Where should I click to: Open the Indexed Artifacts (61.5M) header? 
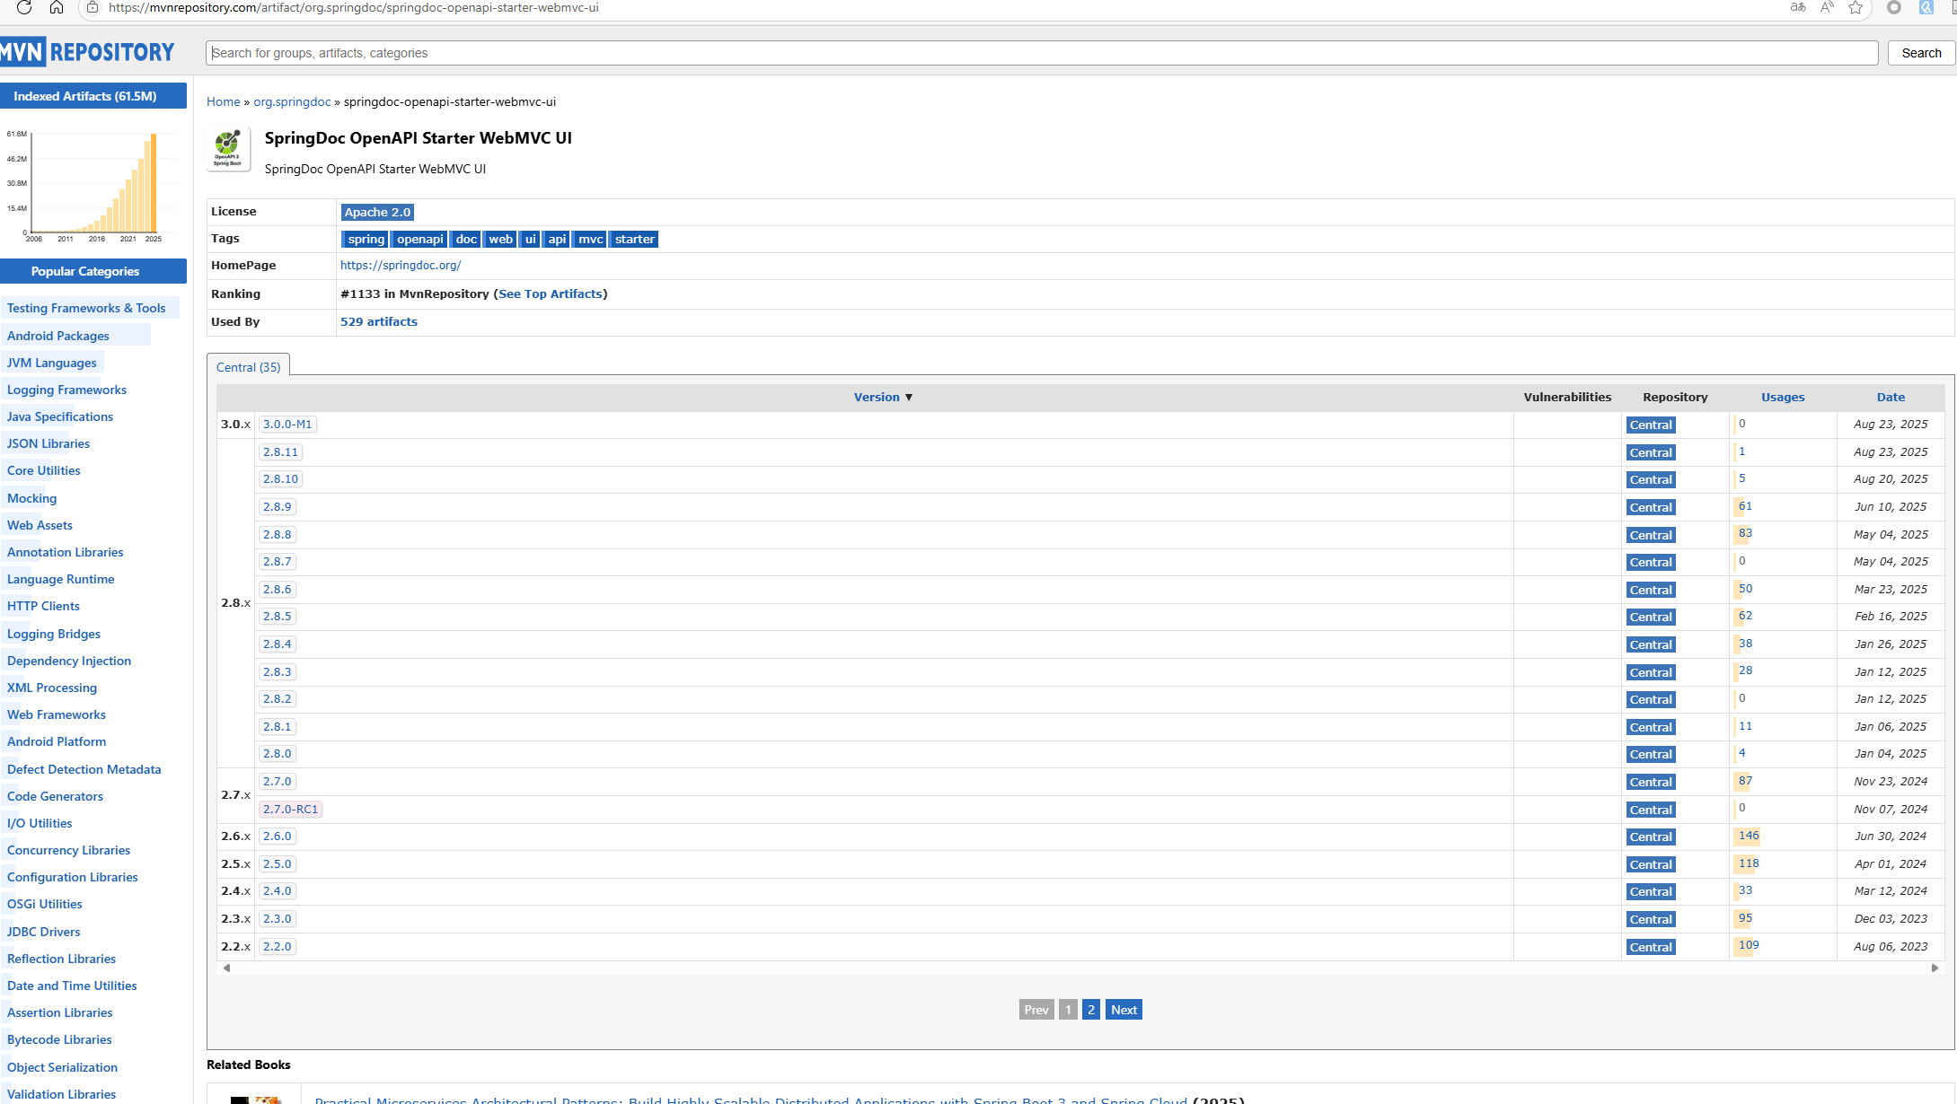tap(93, 96)
